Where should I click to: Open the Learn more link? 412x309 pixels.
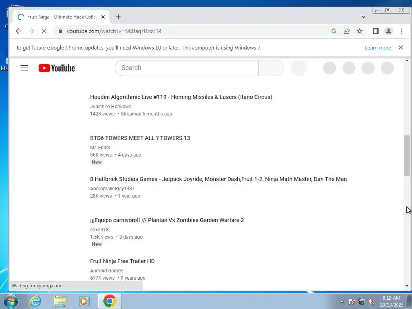[x=377, y=47]
